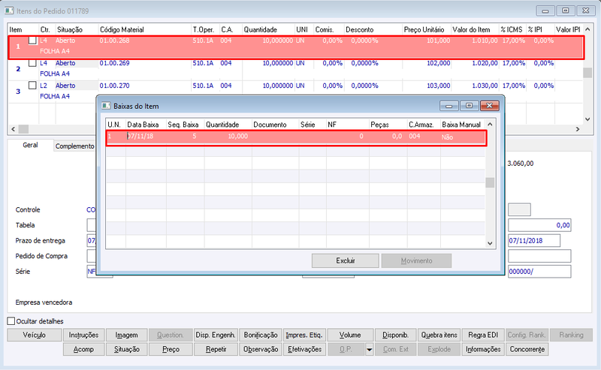Click value 1.020,00 in item row 2

point(485,63)
